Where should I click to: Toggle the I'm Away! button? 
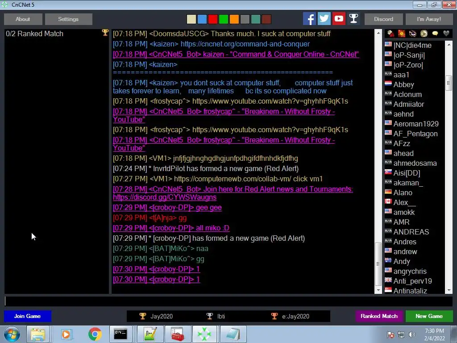point(429,19)
